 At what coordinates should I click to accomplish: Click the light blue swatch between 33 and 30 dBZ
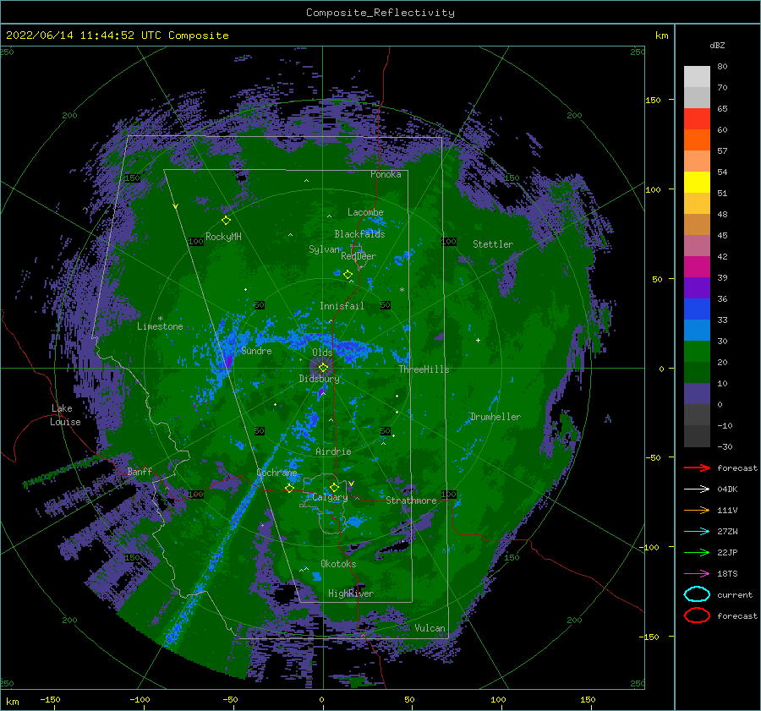click(x=697, y=331)
